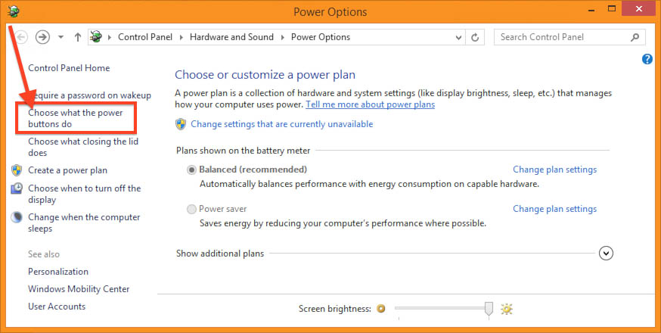Screen dimensions: 661x333
Task: Click the forward navigation arrow
Action: (x=42, y=37)
